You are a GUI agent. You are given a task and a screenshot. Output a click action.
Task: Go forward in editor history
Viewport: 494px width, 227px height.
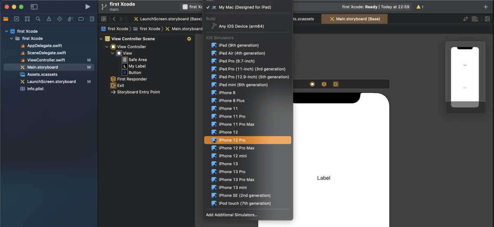121,19
